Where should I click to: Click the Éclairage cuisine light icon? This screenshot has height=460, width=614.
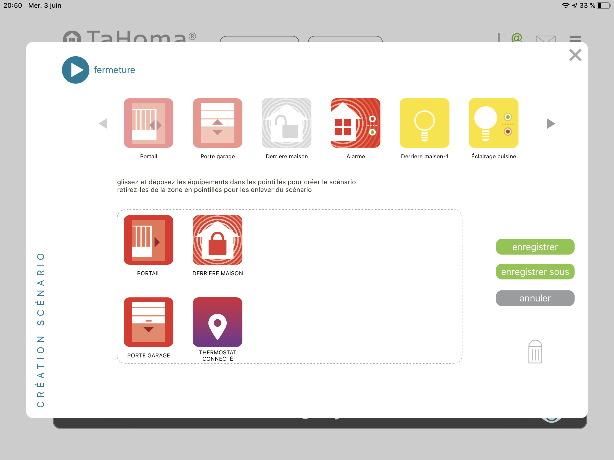point(493,123)
